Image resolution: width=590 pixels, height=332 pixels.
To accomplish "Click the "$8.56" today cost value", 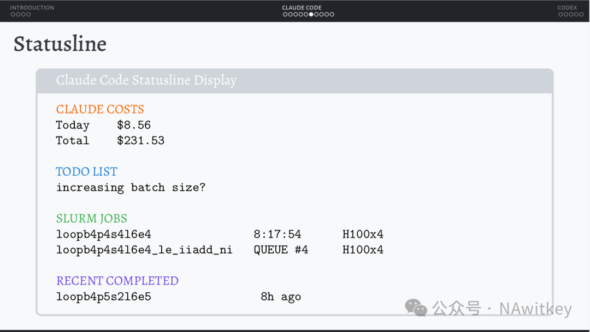I will [x=134, y=125].
